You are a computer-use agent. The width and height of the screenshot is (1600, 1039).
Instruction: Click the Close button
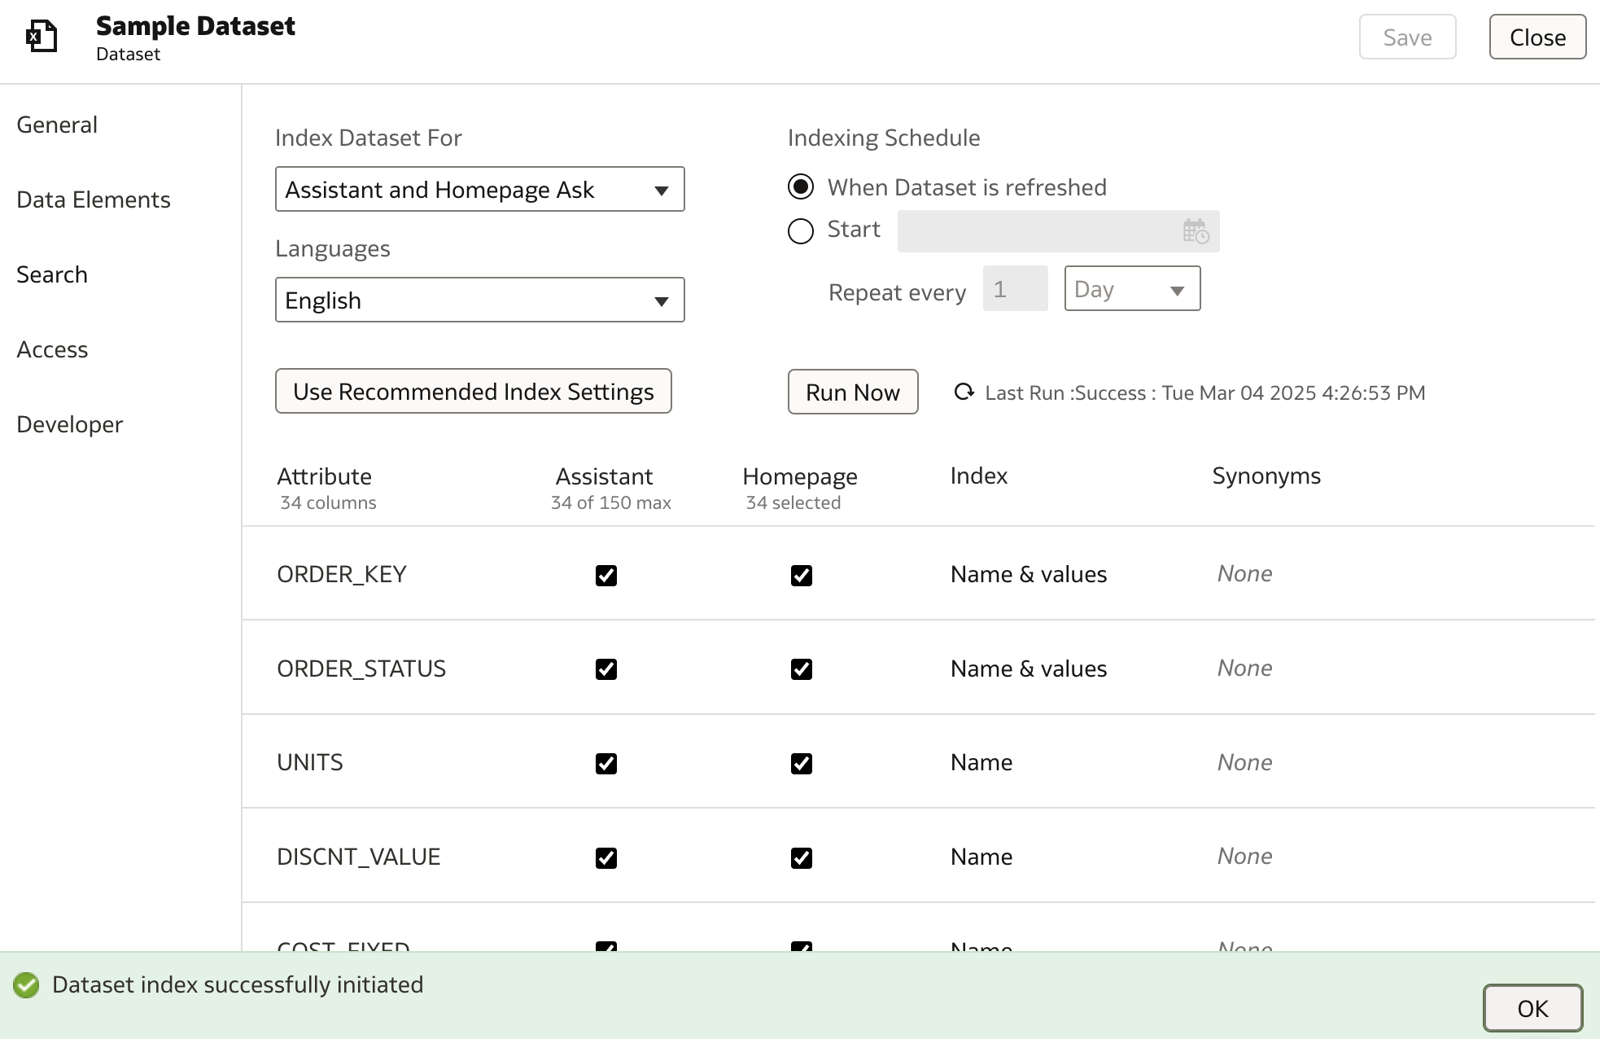tap(1537, 37)
